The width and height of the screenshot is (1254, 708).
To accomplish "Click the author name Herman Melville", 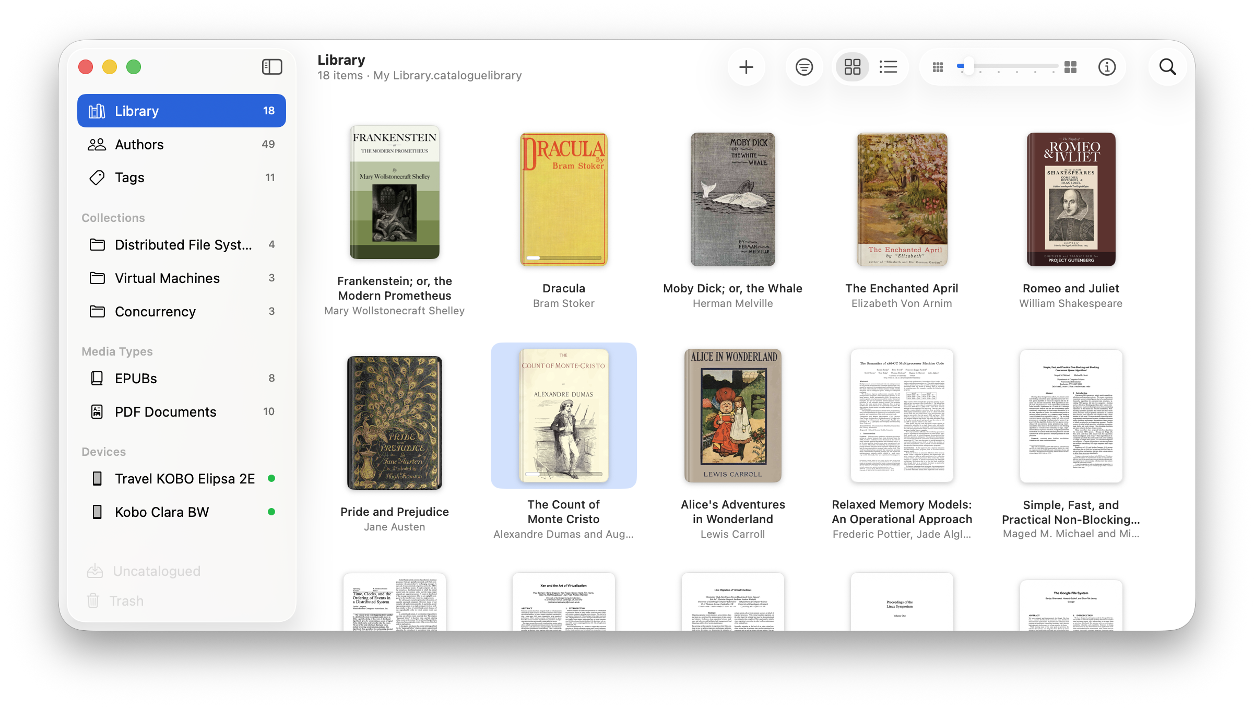I will pyautogui.click(x=733, y=303).
